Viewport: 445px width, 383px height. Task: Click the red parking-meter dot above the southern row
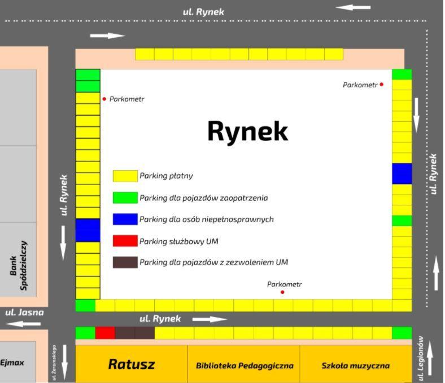click(282, 292)
